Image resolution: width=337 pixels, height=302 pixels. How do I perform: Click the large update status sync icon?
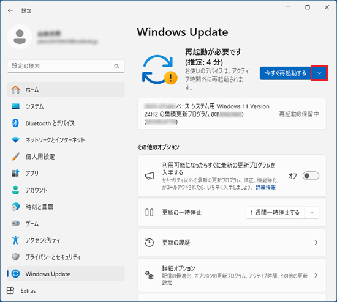click(x=159, y=70)
